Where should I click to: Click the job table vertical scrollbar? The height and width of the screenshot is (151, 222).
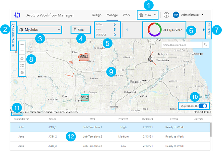click(x=211, y=130)
